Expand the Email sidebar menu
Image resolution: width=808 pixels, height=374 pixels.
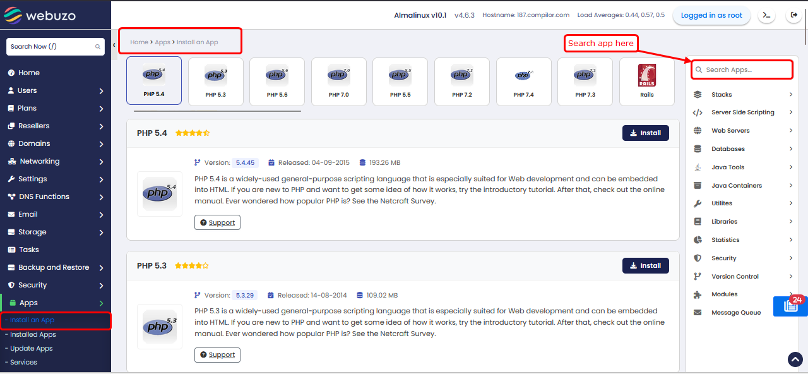(x=55, y=214)
